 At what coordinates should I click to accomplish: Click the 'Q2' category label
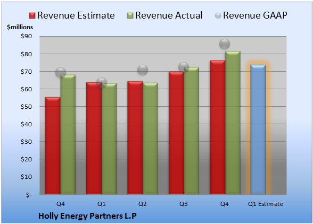pyautogui.click(x=143, y=204)
